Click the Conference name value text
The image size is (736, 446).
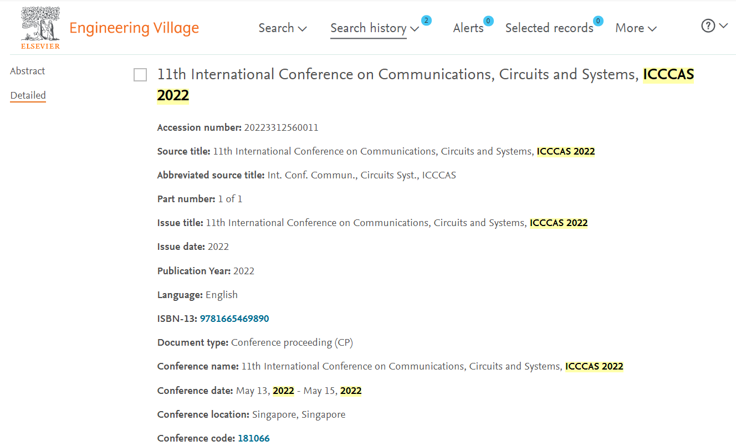[x=432, y=366]
